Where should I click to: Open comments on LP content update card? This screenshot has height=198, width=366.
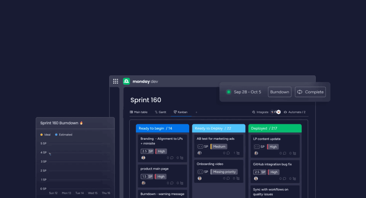[285, 153]
